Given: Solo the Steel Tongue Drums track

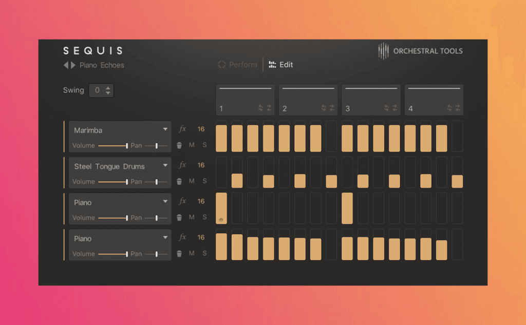Looking at the screenshot, I should coord(204,181).
